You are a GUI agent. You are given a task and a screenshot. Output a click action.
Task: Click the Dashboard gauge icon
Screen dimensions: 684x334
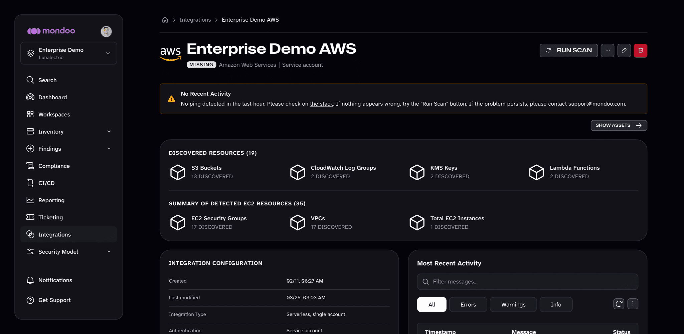tap(30, 97)
